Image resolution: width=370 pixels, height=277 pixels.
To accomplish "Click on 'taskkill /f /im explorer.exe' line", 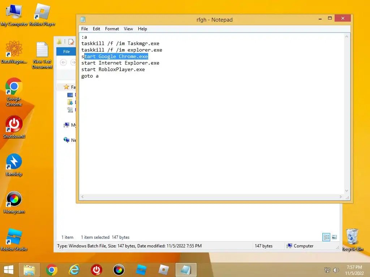I will [122, 50].
